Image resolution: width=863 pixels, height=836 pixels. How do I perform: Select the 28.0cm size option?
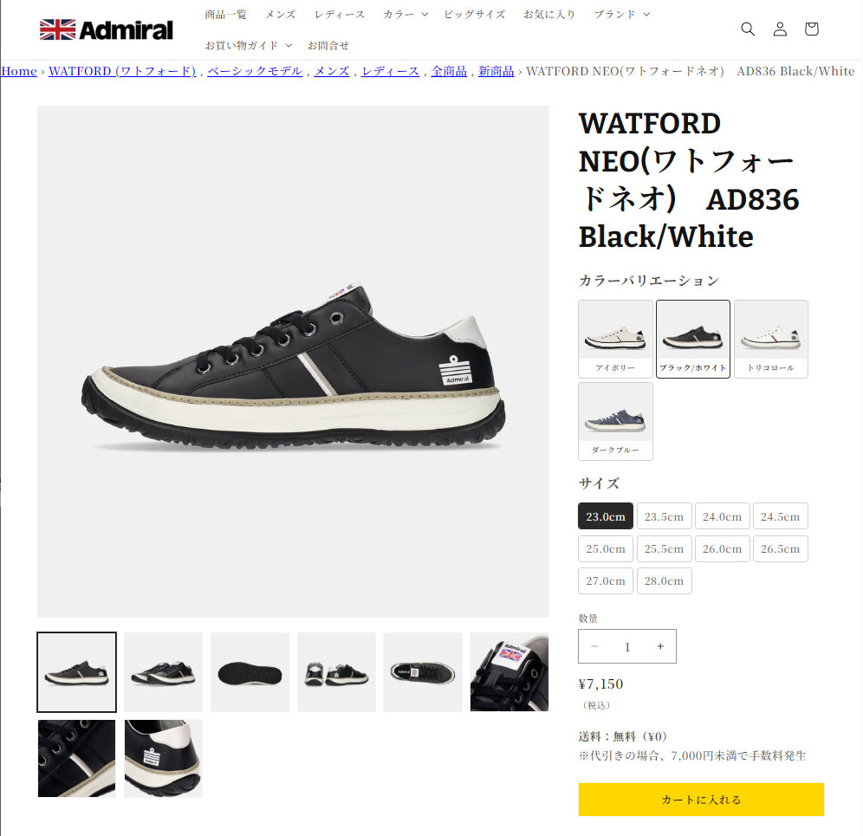coord(664,580)
